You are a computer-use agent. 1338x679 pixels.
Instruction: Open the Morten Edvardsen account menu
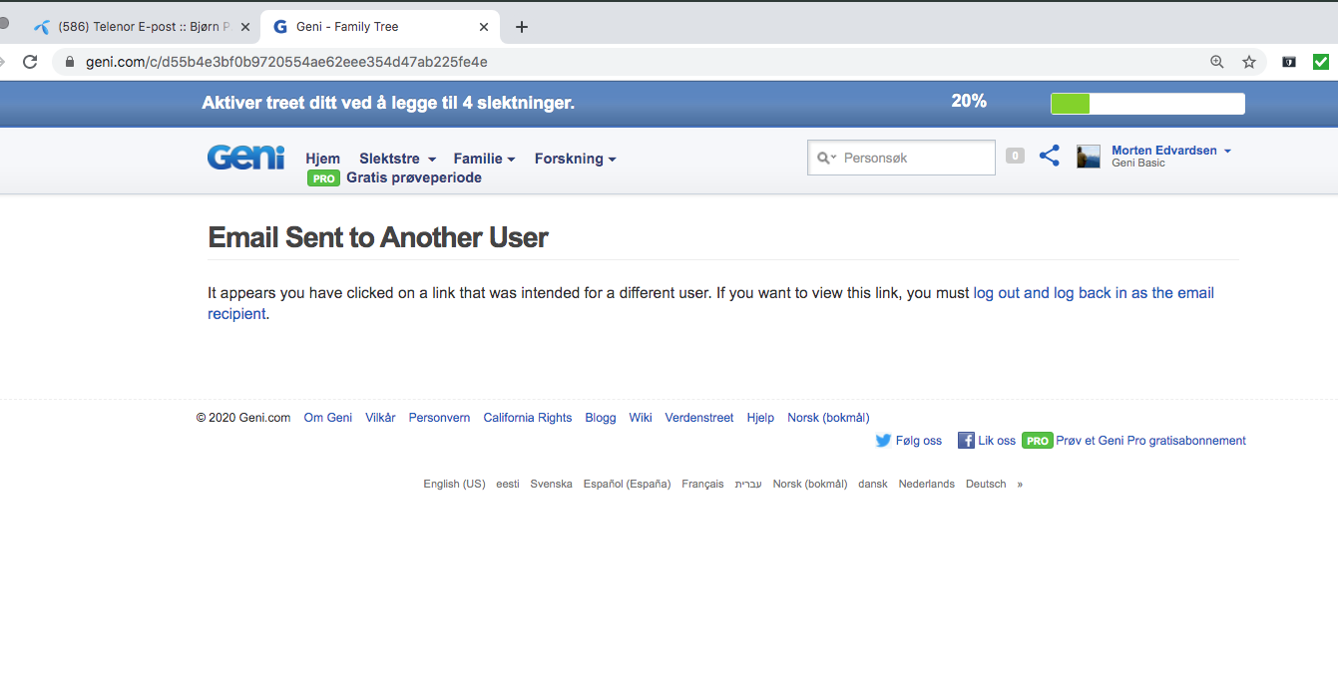click(1170, 151)
